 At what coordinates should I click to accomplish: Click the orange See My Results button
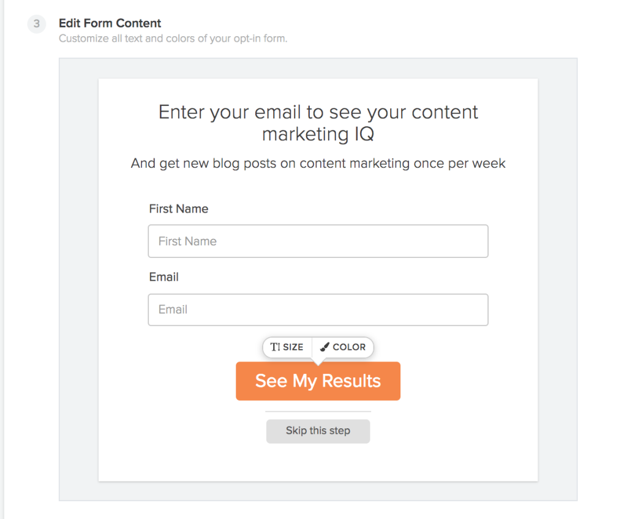pyautogui.click(x=318, y=381)
